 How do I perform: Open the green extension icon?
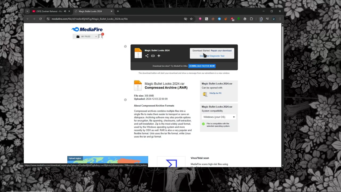click(238, 19)
